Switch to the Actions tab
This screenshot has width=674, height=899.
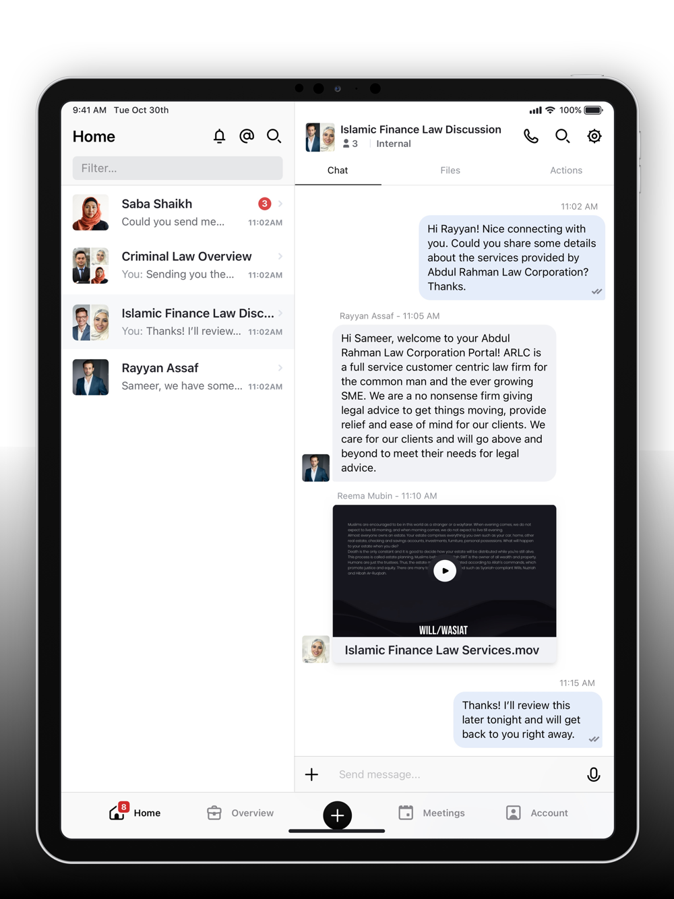[566, 170]
